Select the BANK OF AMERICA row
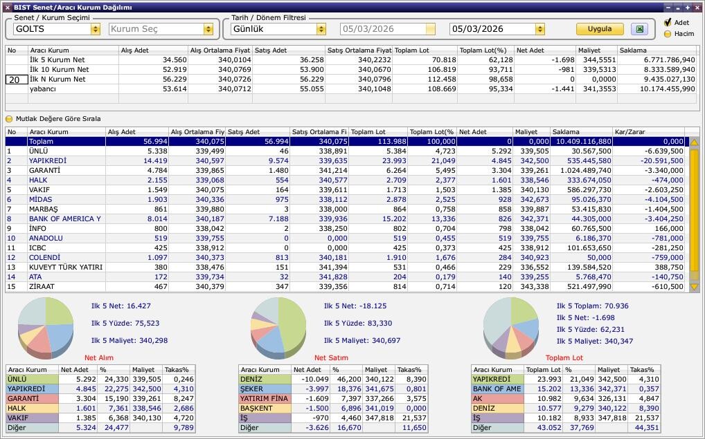The image size is (705, 439). [x=65, y=218]
